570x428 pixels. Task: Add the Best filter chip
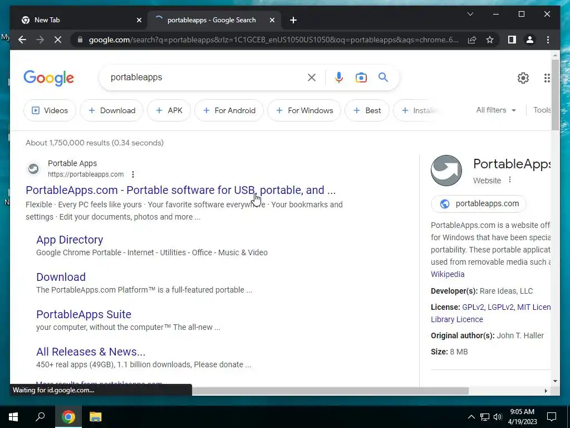point(367,110)
